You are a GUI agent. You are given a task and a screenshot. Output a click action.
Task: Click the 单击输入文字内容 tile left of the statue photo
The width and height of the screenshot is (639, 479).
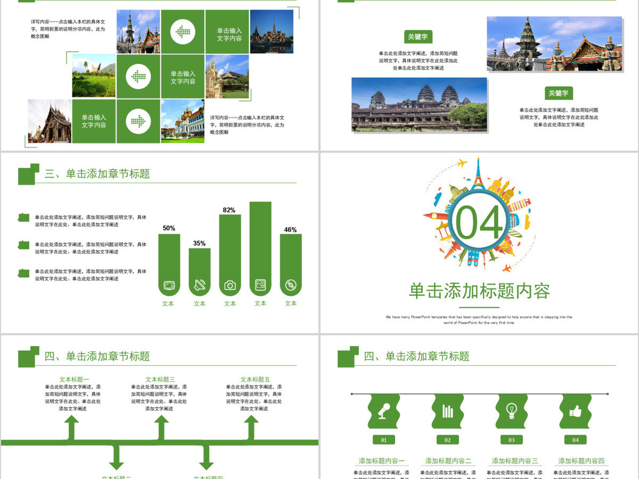point(183,76)
